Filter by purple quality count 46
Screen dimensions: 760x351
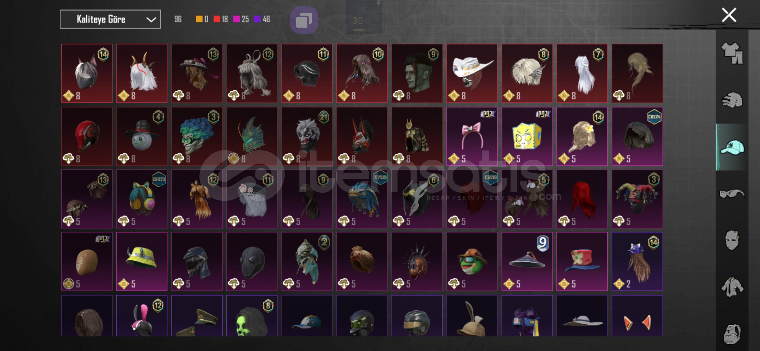(x=262, y=19)
